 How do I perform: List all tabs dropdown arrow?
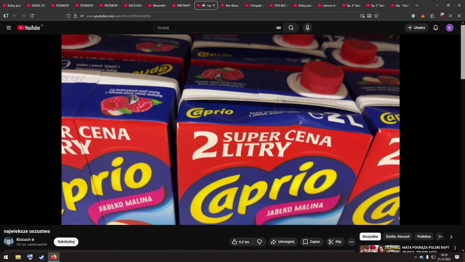(417, 5)
